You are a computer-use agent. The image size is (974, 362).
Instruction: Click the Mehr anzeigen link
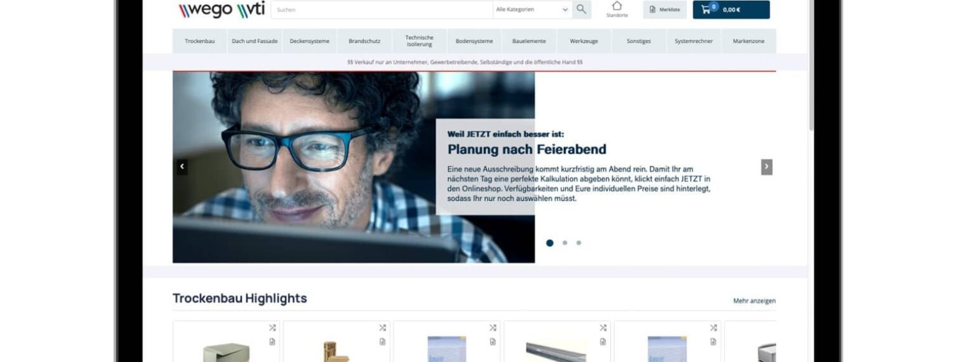753,300
